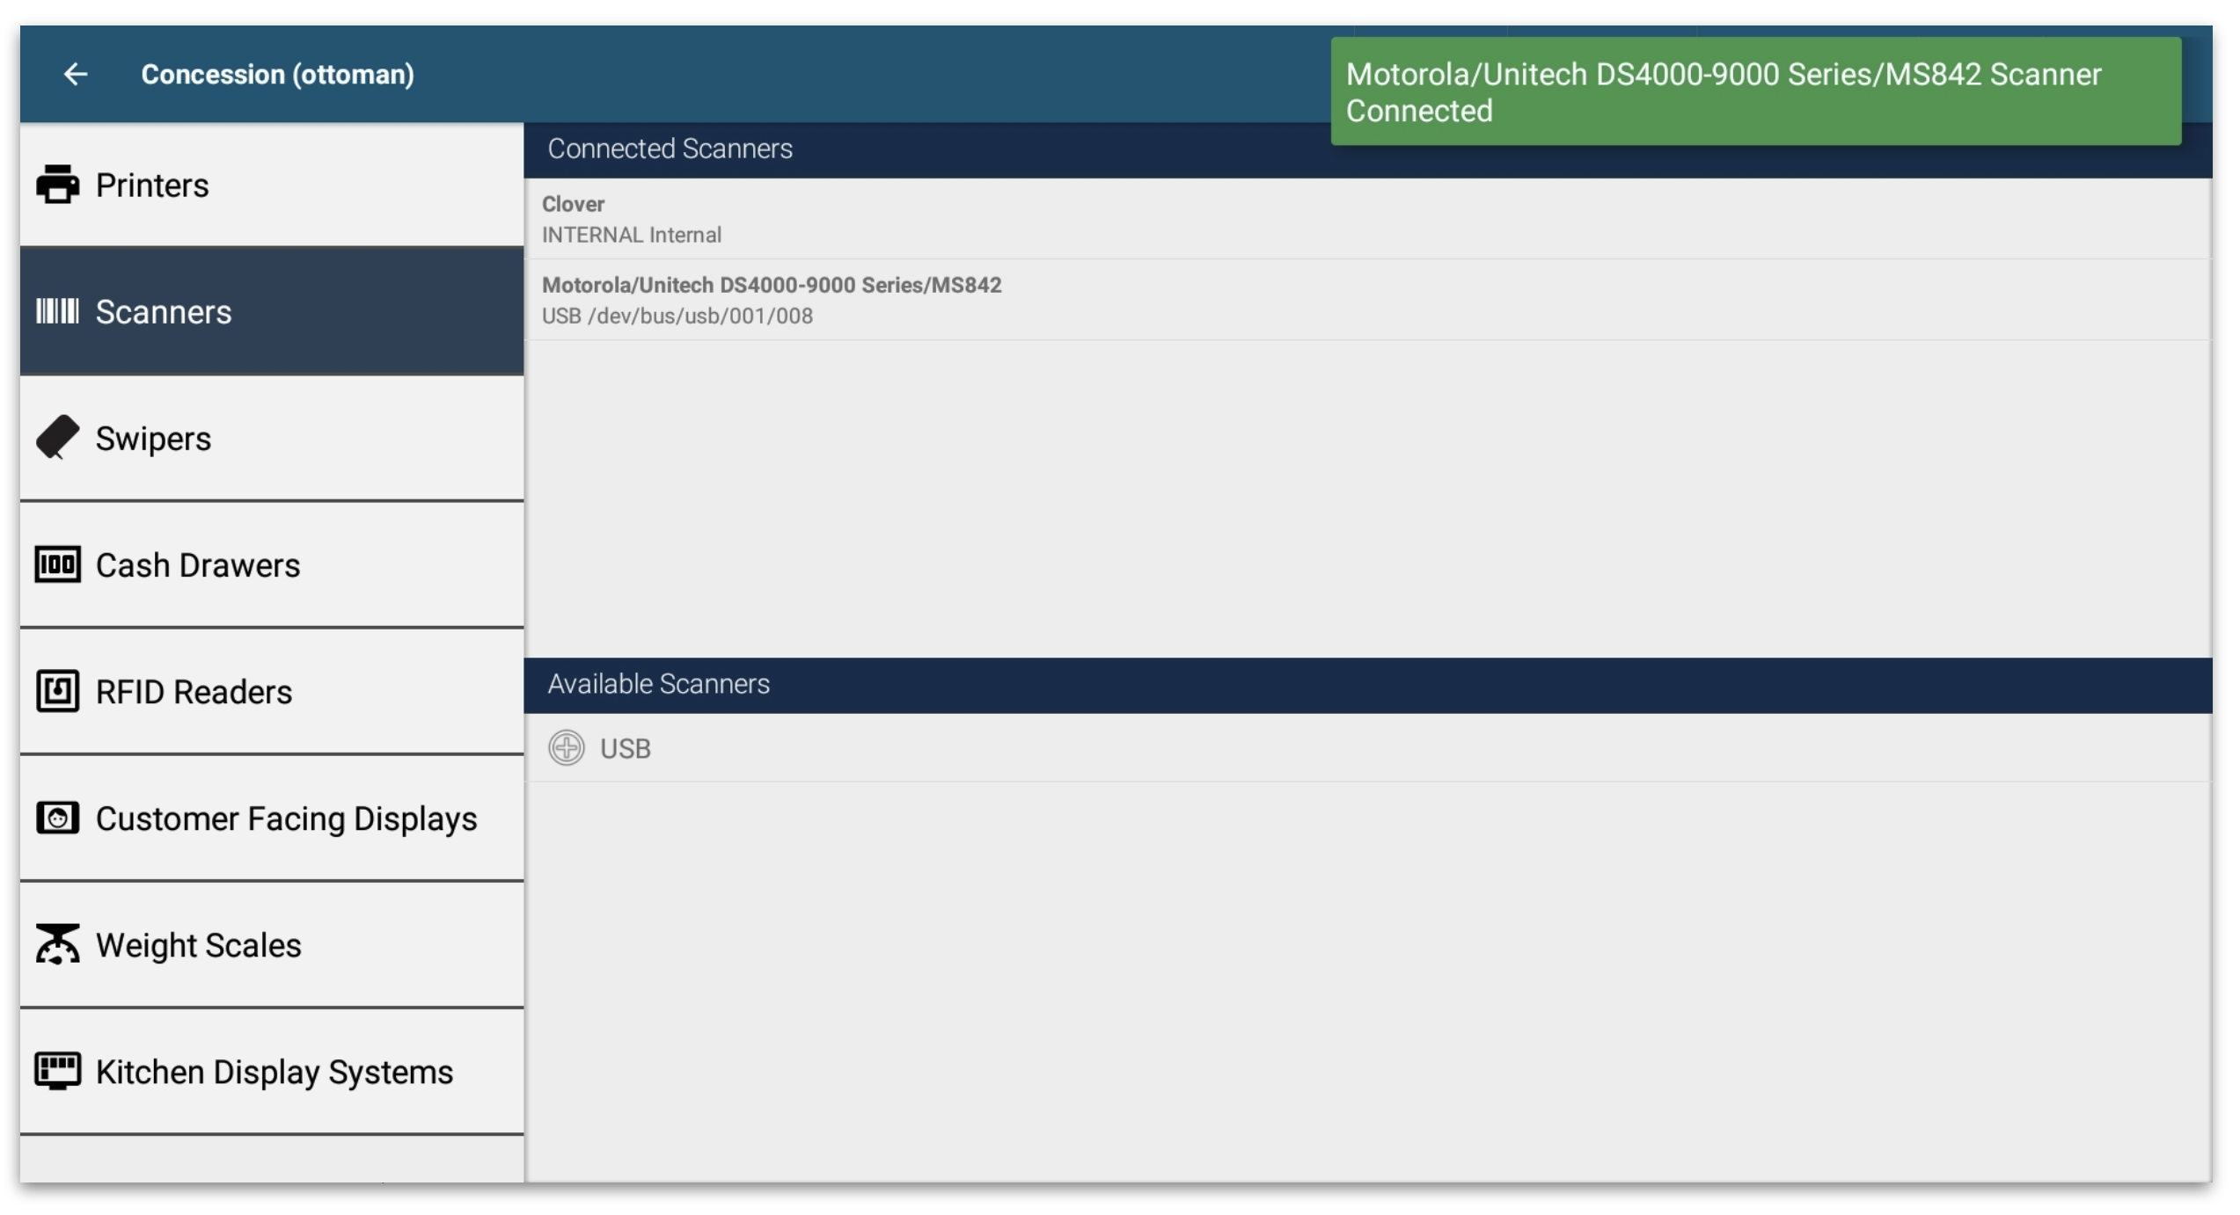Select the Cash Drawers icon in sidebar
This screenshot has height=1215, width=2240.
coord(54,564)
